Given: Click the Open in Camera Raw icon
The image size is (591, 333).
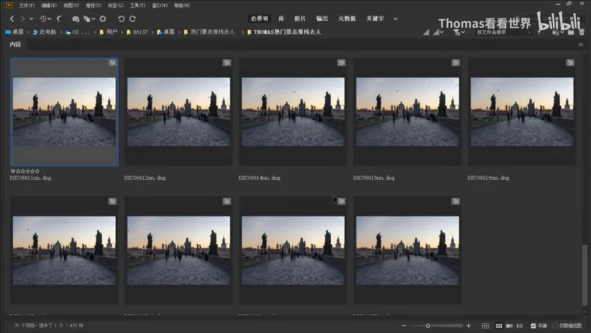Looking at the screenshot, I should point(103,19).
